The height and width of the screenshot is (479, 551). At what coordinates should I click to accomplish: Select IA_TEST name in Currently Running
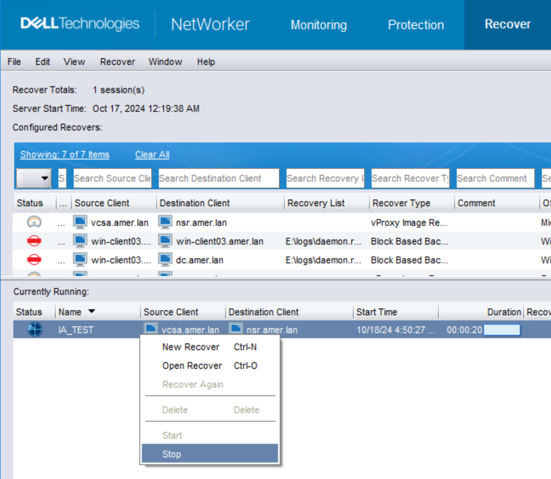pyautogui.click(x=76, y=330)
